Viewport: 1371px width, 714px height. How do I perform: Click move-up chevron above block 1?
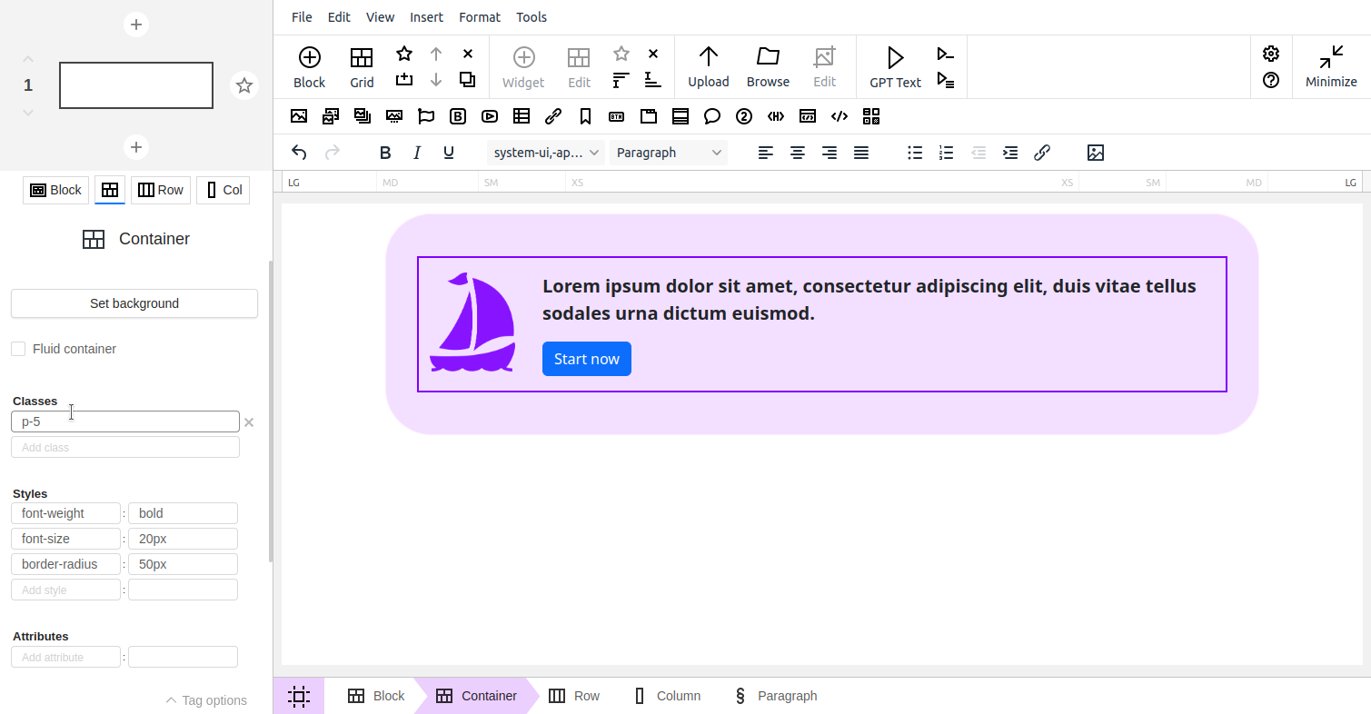[x=28, y=59]
